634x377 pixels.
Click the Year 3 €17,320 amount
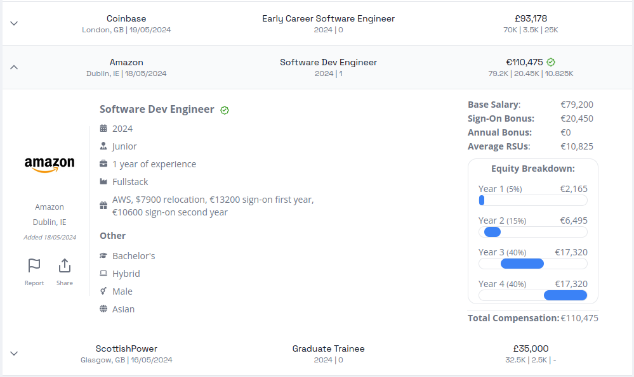tap(571, 252)
